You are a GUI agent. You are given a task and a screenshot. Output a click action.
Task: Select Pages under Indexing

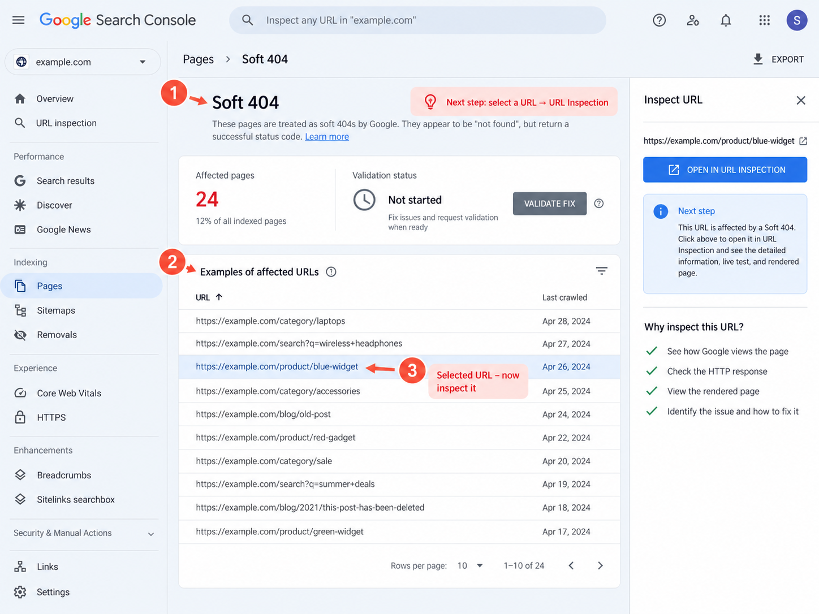point(81,286)
